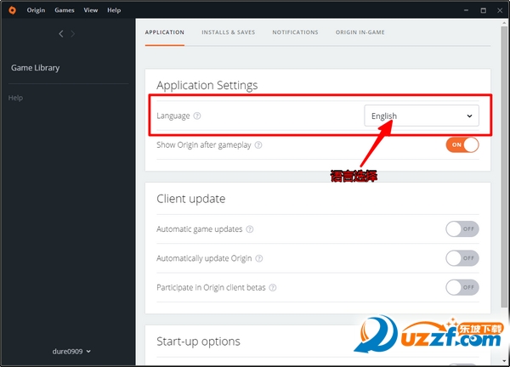Switch to the Origin In-Game tab

[360, 32]
